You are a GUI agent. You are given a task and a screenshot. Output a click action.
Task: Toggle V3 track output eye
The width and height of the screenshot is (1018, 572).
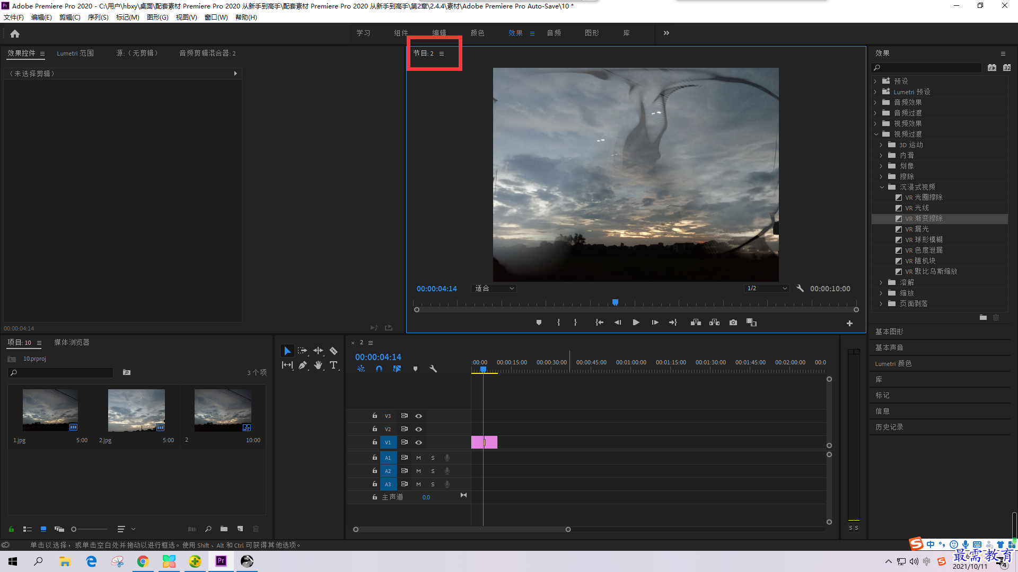(x=418, y=416)
